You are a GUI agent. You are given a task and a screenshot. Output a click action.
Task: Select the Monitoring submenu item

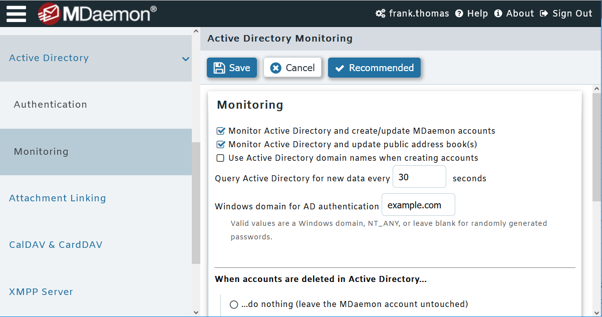(x=96, y=152)
